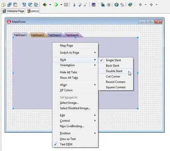Select the TabSheet3 tab
Screen dimensions: 170x151
pyautogui.click(x=55, y=35)
